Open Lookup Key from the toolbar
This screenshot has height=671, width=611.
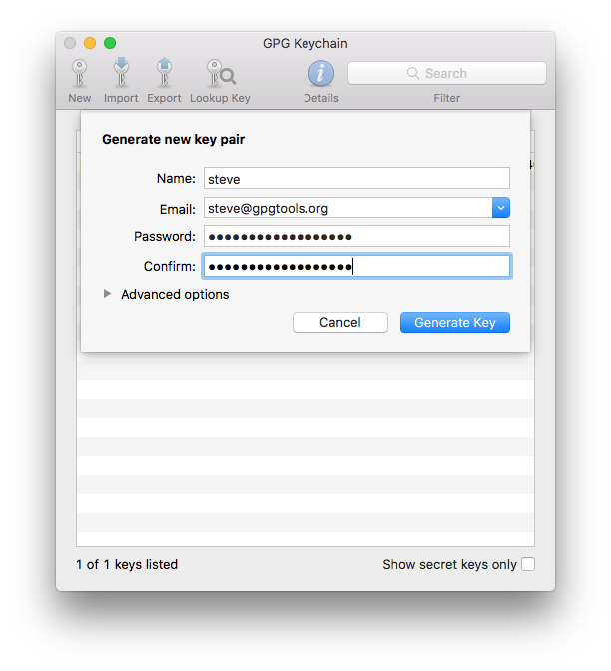point(220,75)
